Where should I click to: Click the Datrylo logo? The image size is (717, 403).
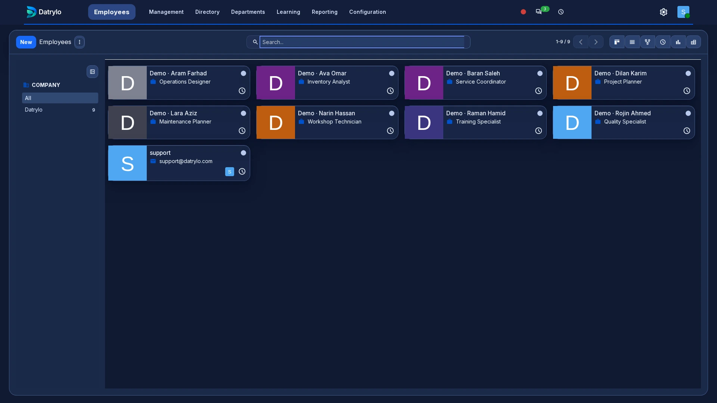click(44, 12)
